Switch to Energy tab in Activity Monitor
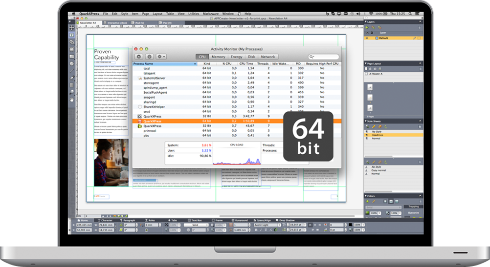Screen dimensions: 490x267 (x=236, y=57)
